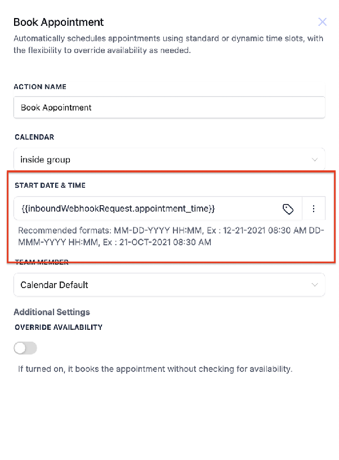339x460 pixels.
Task: Click the Start Date & Time label
Action: pyautogui.click(x=50, y=185)
